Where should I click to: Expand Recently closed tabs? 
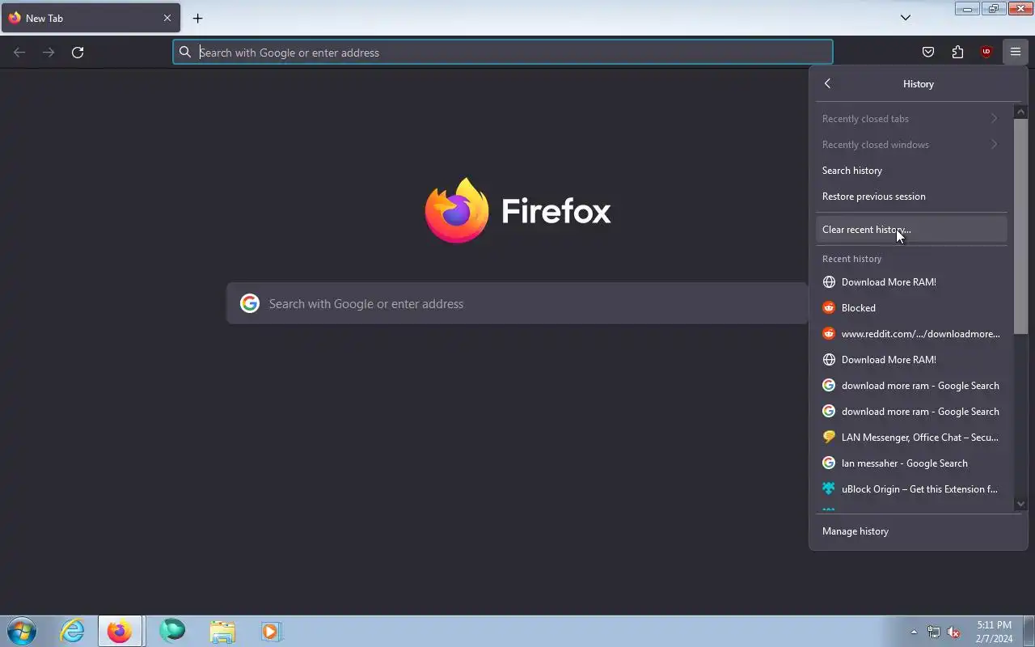coord(911,119)
